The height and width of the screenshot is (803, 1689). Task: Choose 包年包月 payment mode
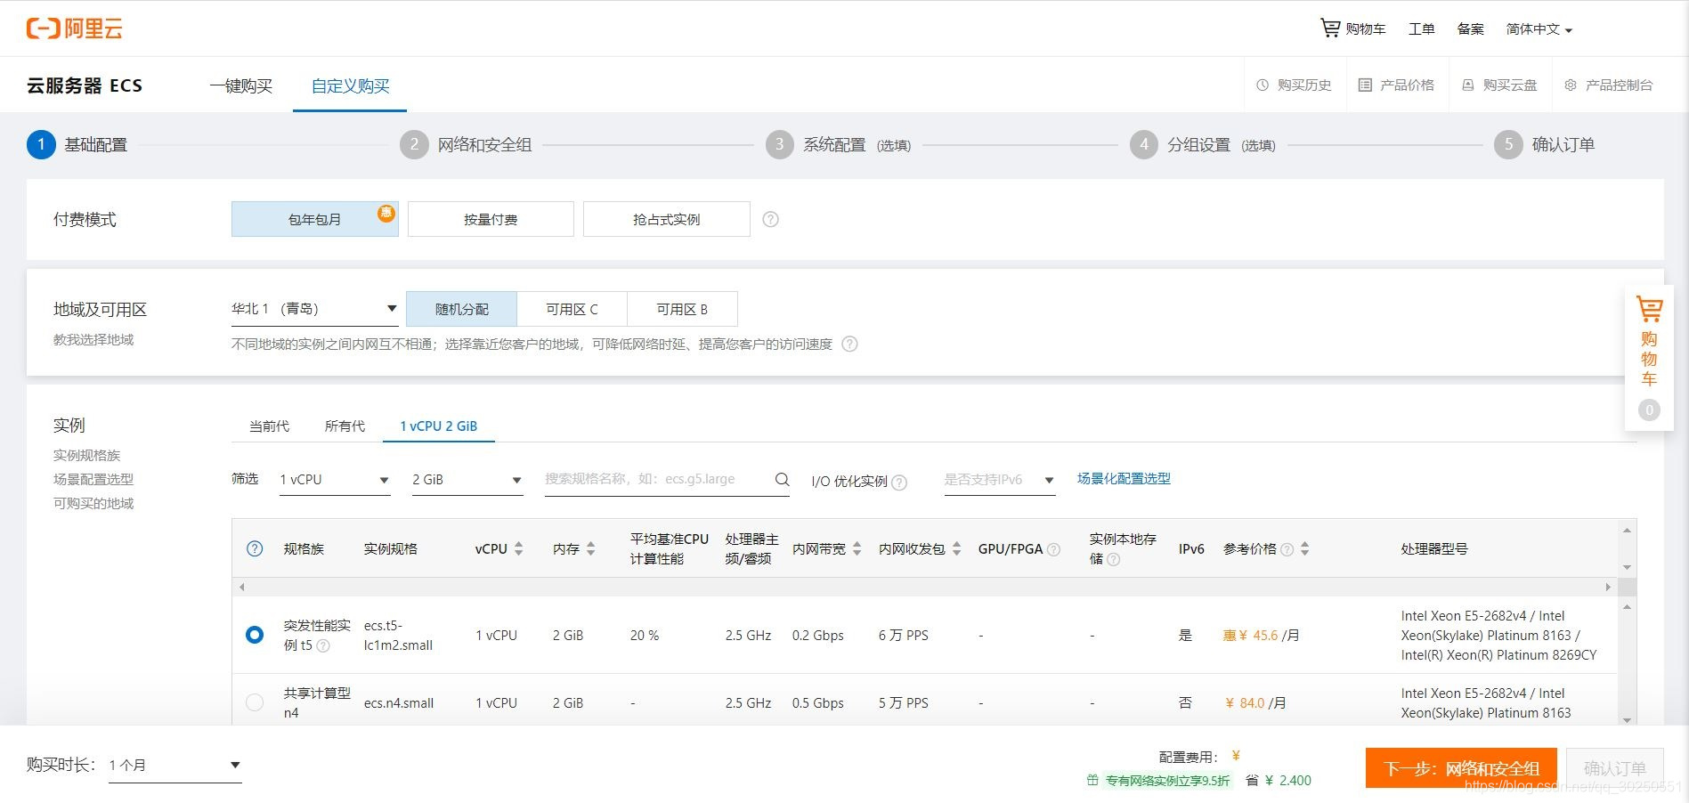point(314,219)
